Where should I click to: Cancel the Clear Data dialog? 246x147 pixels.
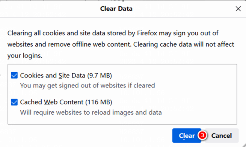(x=221, y=136)
